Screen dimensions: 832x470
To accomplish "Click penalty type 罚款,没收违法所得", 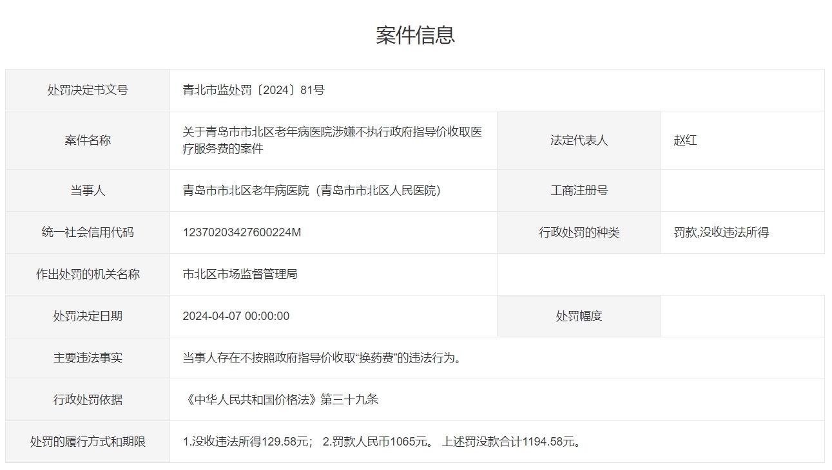I will [721, 232].
